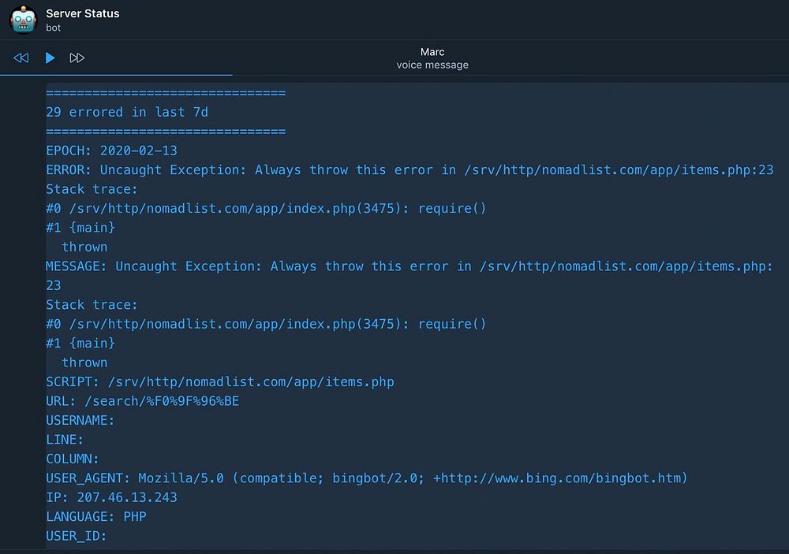This screenshot has width=789, height=554.
Task: Click the Server Status robot avatar
Action: tap(23, 20)
